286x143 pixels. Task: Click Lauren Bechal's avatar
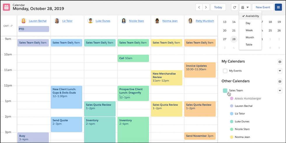click(24, 21)
